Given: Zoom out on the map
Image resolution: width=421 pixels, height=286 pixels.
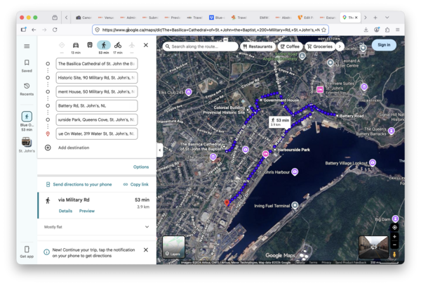Looking at the screenshot, I should [x=394, y=245].
